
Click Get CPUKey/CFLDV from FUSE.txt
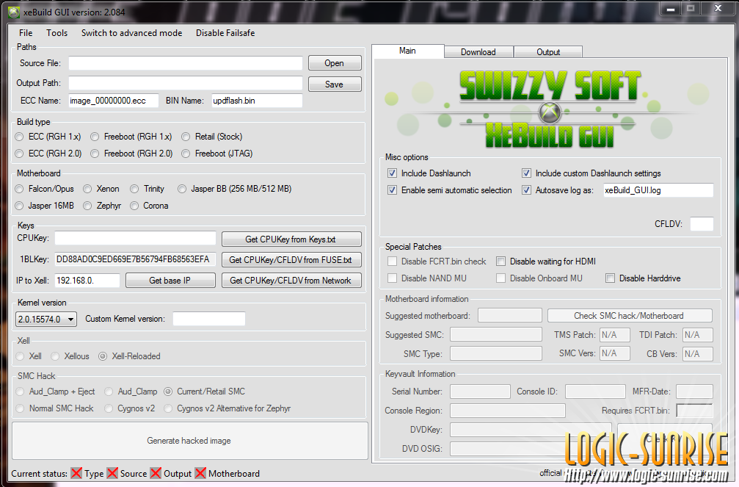pyautogui.click(x=291, y=259)
